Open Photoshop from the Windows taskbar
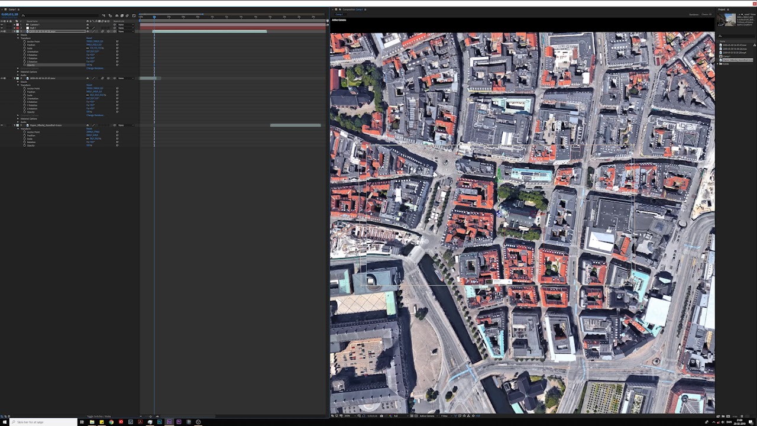This screenshot has width=757, height=426. coord(160,422)
